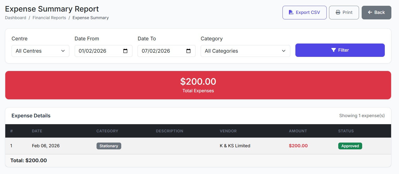Click the CSV file icon in Export button
399x174 pixels.
tap(291, 13)
